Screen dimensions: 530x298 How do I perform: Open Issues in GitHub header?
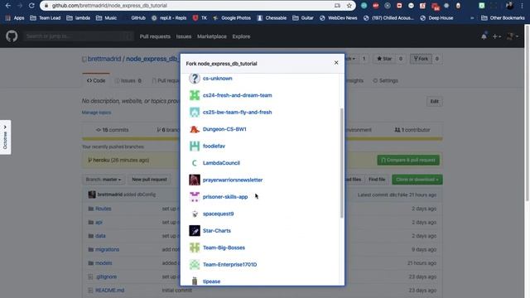(184, 36)
